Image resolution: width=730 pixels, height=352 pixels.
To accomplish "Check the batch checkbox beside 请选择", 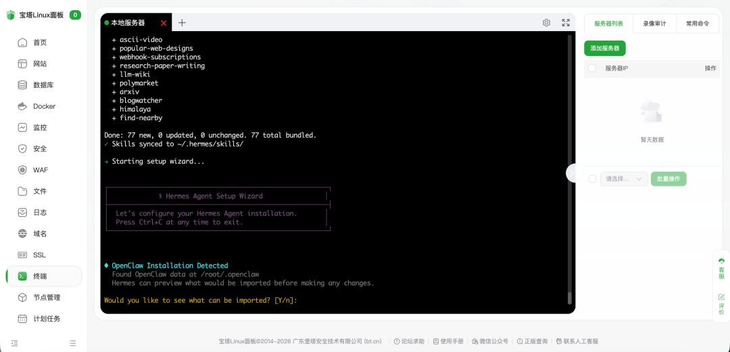I will point(592,179).
